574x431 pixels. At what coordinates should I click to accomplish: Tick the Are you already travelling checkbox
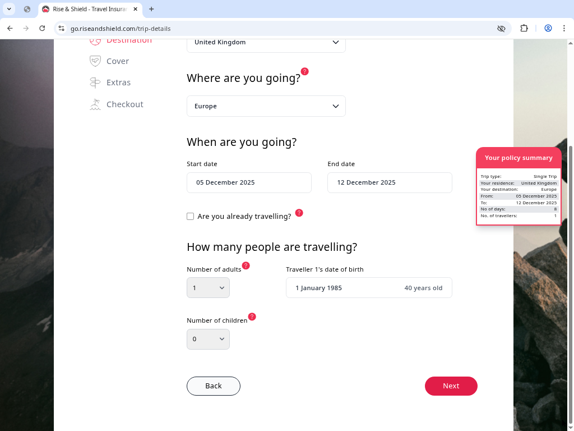click(x=191, y=216)
